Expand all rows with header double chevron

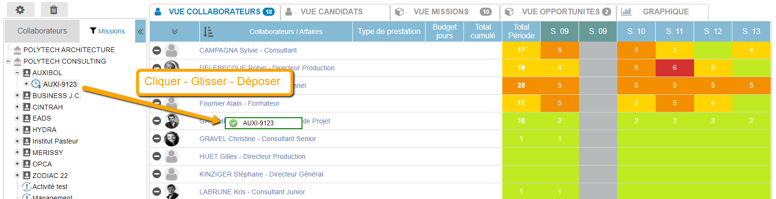click(x=174, y=32)
